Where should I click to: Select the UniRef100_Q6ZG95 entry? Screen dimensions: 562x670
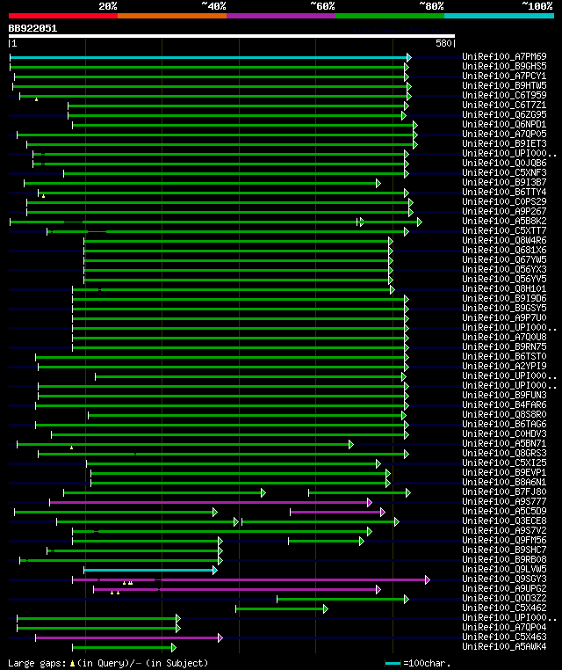pyautogui.click(x=504, y=114)
